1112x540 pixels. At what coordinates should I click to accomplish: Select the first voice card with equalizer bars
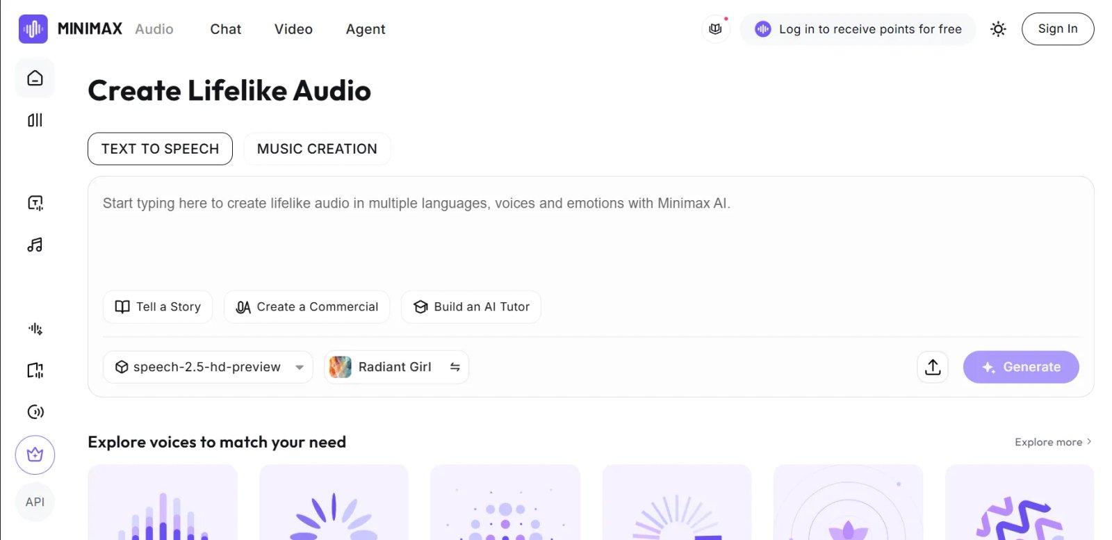(163, 502)
